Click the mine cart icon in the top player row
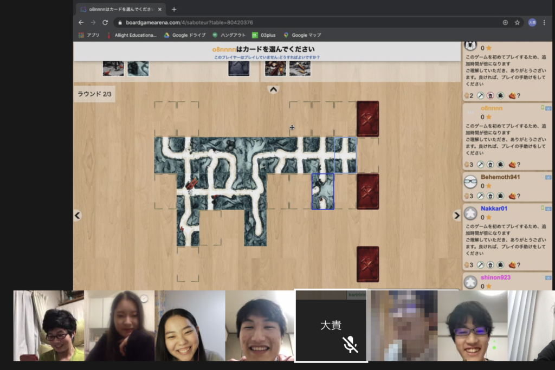 pos(500,95)
